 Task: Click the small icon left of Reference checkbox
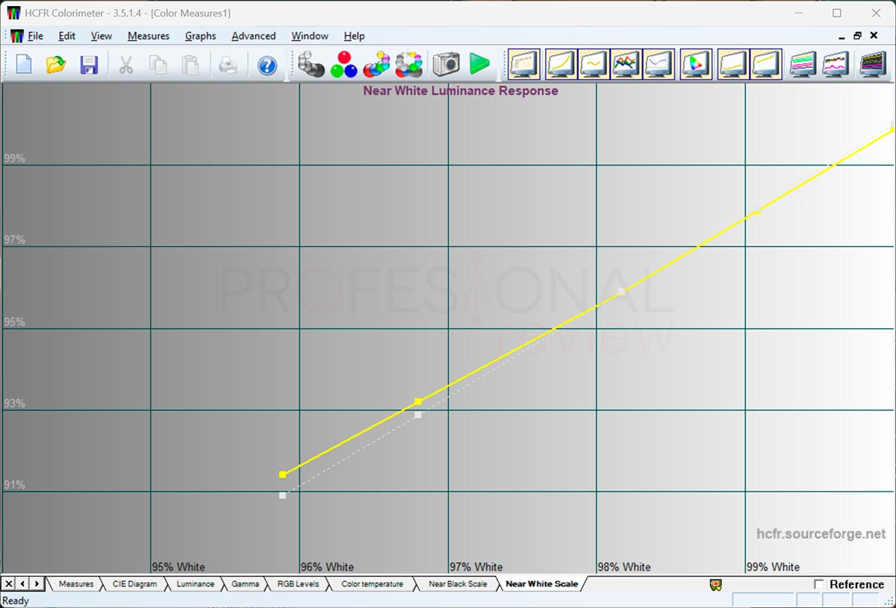(715, 585)
